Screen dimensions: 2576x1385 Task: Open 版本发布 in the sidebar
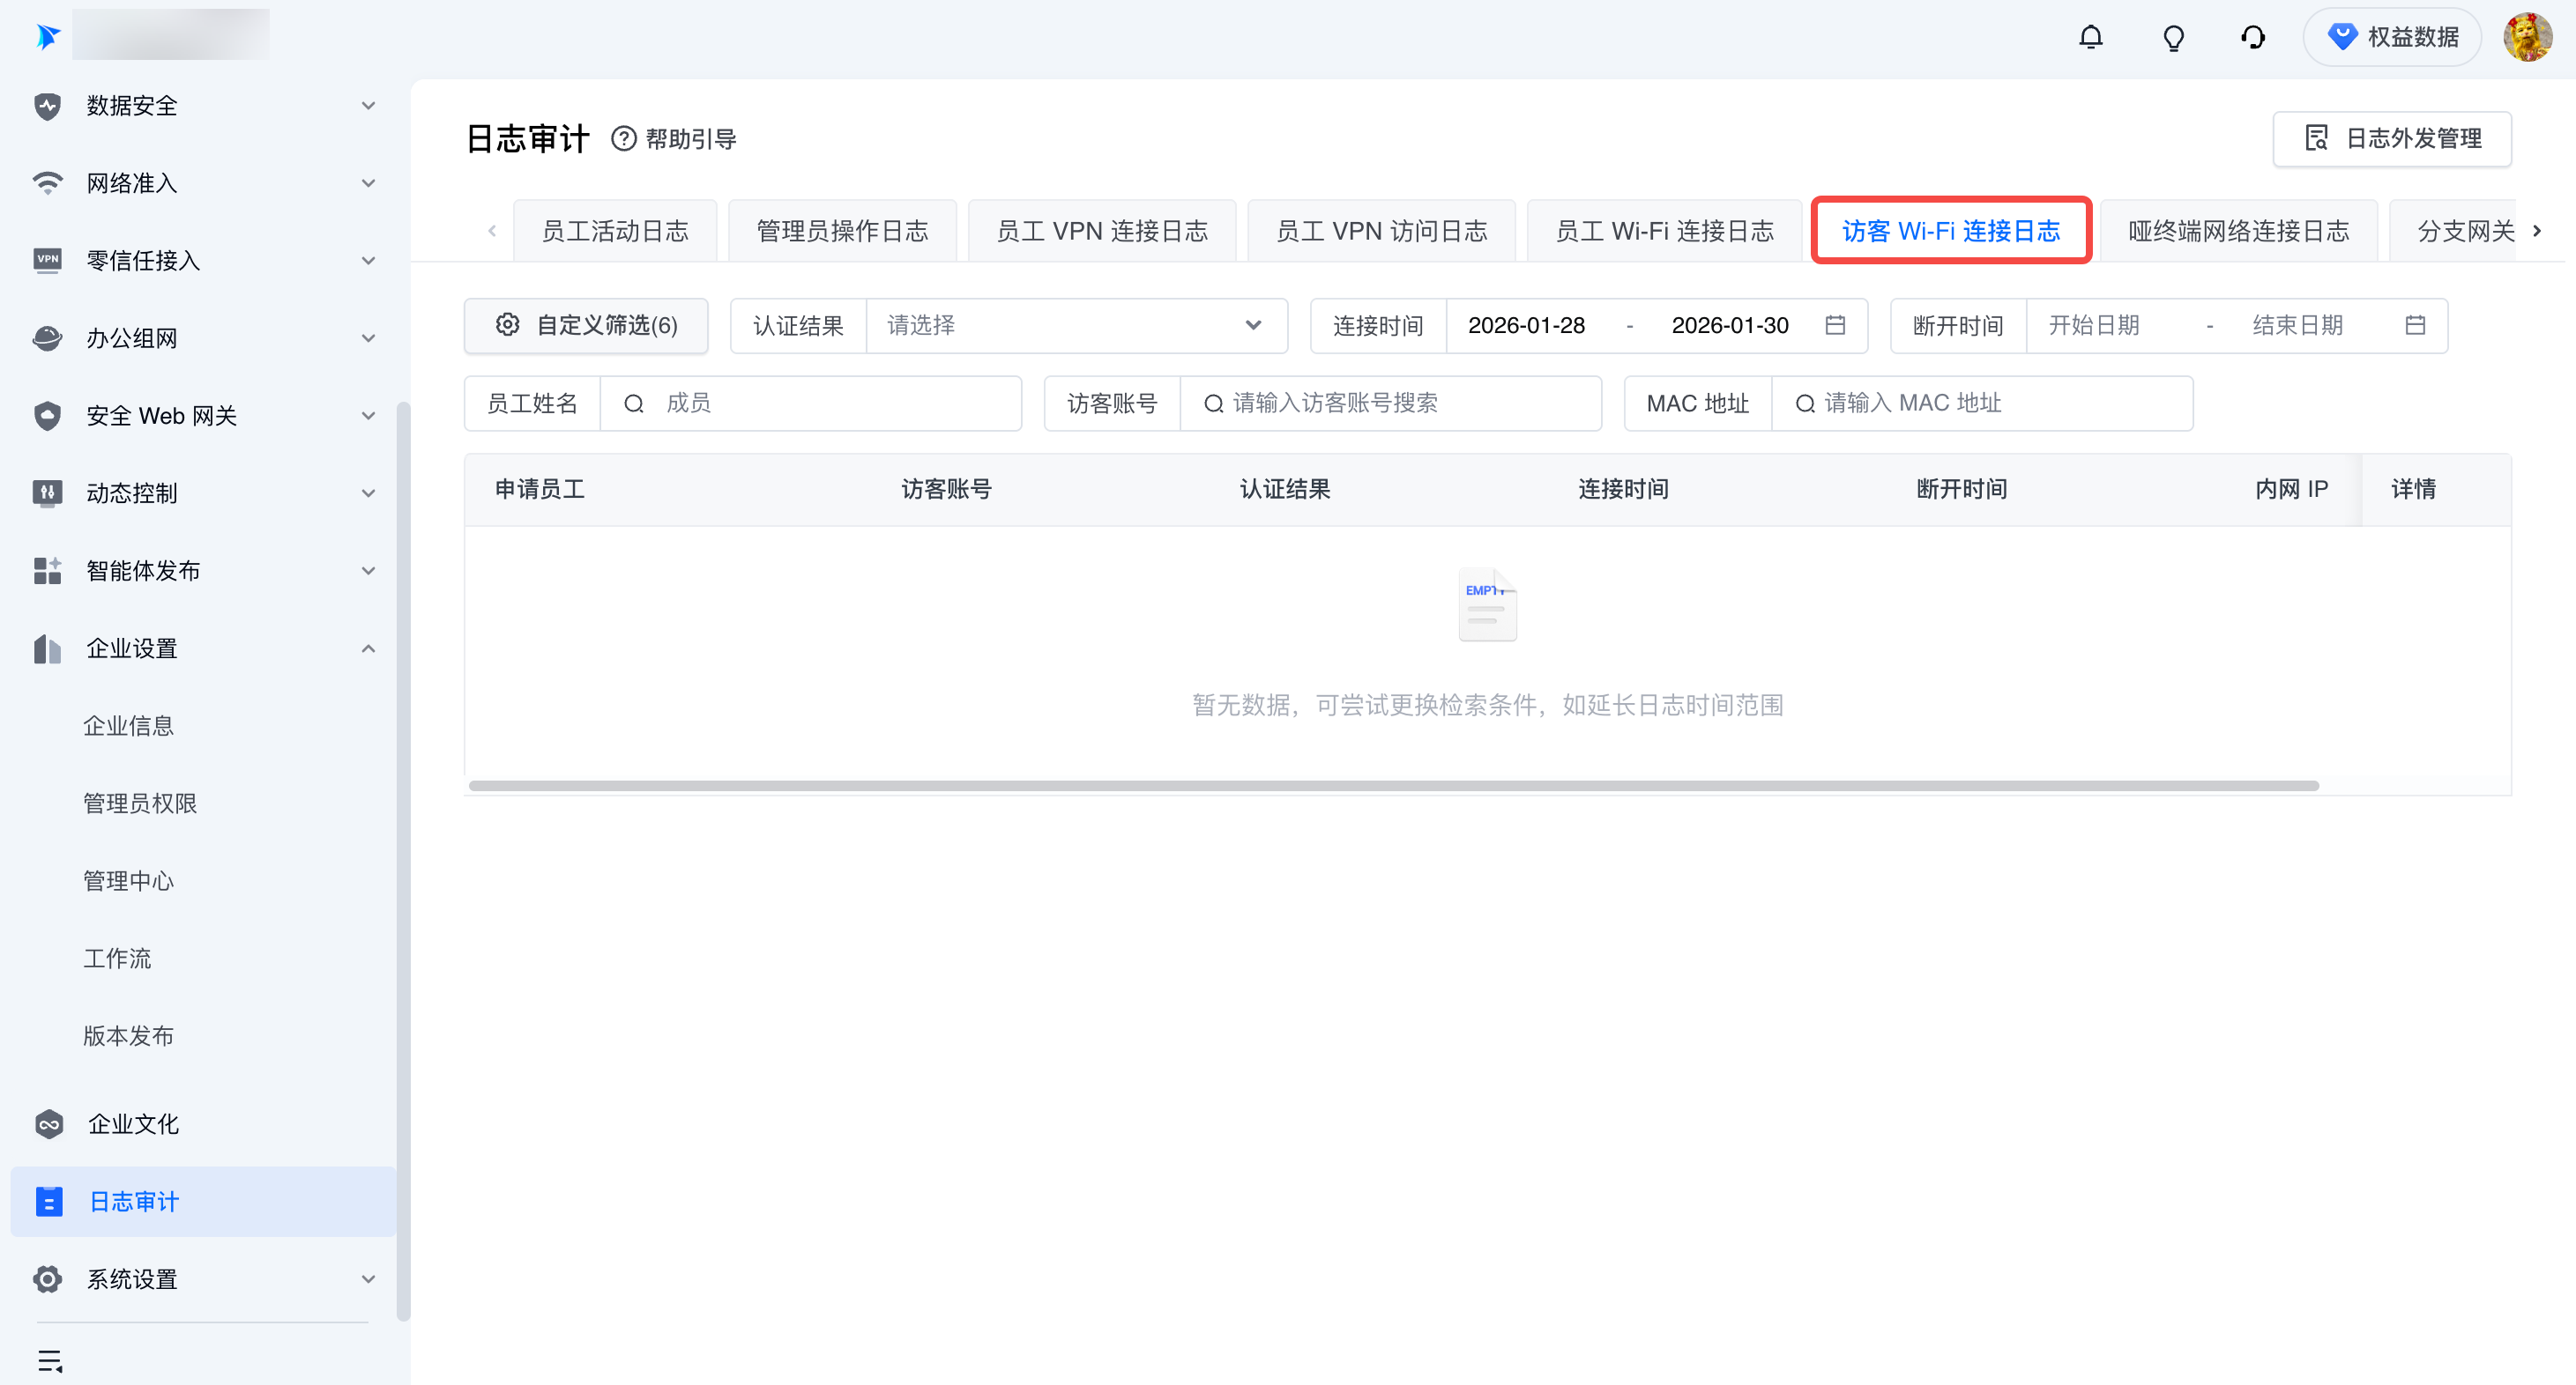(x=128, y=1035)
